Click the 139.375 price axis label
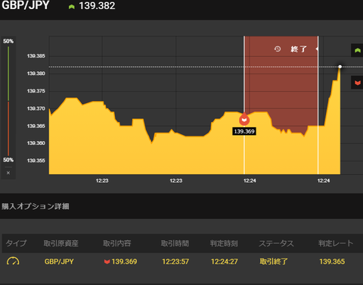363x285 pixels. pyautogui.click(x=36, y=91)
